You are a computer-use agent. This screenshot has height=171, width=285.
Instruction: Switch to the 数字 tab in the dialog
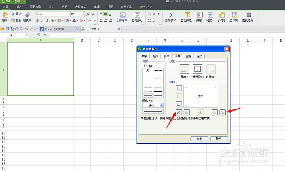pos(144,56)
